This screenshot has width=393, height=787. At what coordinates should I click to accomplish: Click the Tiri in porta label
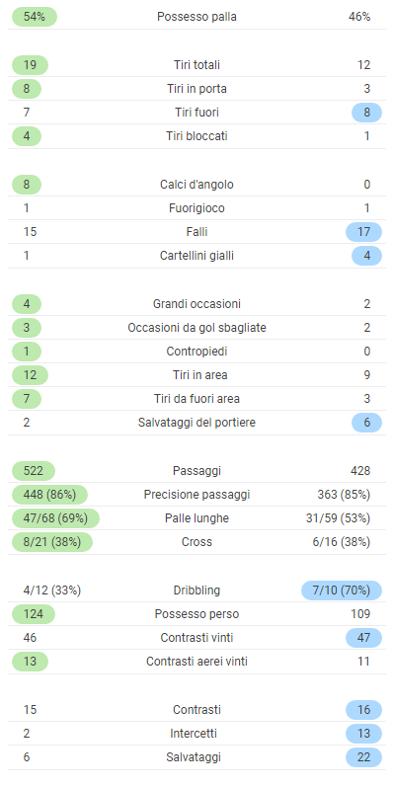196,89
